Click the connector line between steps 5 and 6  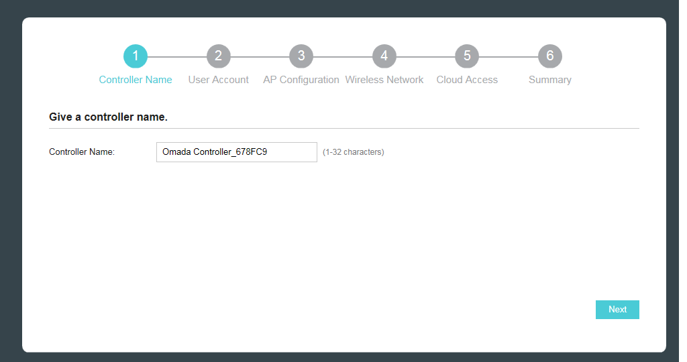(x=509, y=57)
